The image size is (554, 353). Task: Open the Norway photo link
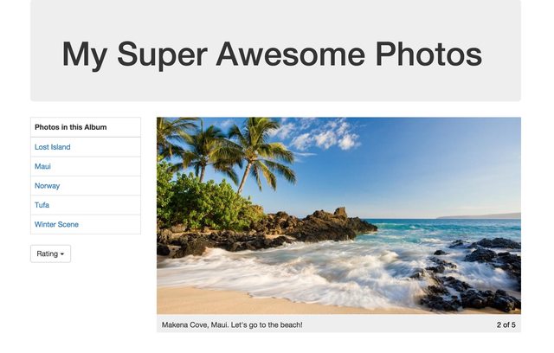[47, 186]
